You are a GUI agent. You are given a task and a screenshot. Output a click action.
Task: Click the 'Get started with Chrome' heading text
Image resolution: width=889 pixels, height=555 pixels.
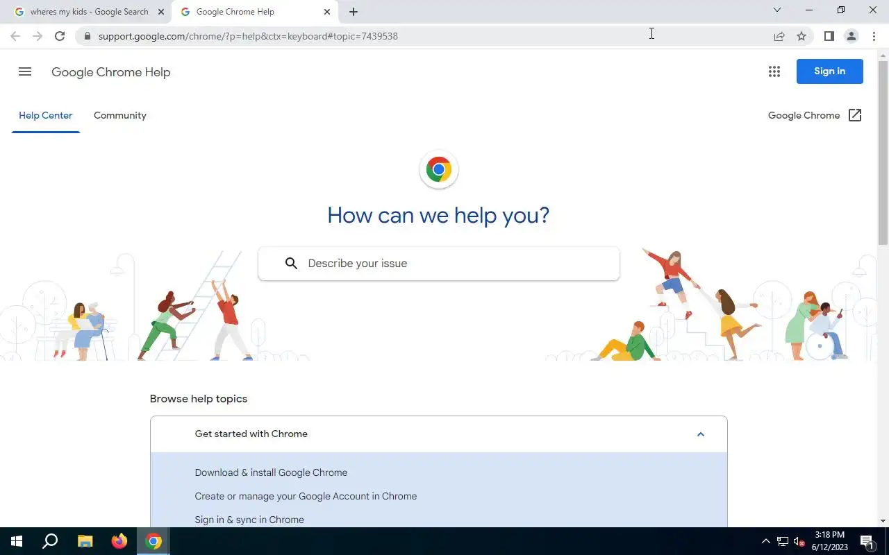pyautogui.click(x=251, y=434)
